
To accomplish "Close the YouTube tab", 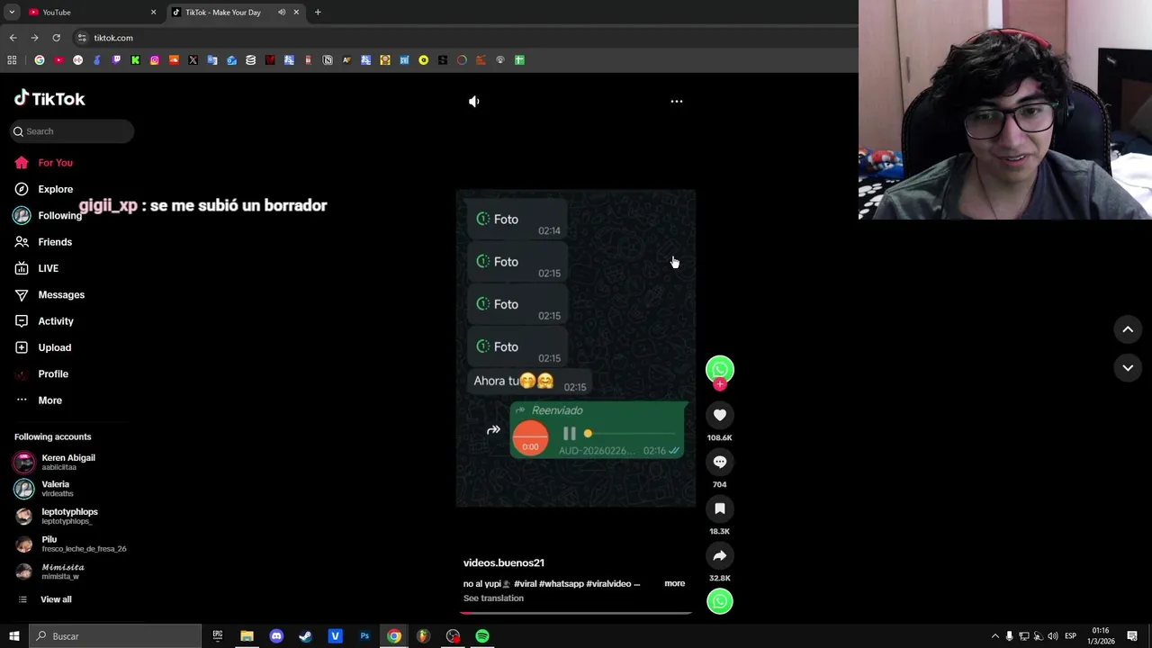I will (x=153, y=12).
